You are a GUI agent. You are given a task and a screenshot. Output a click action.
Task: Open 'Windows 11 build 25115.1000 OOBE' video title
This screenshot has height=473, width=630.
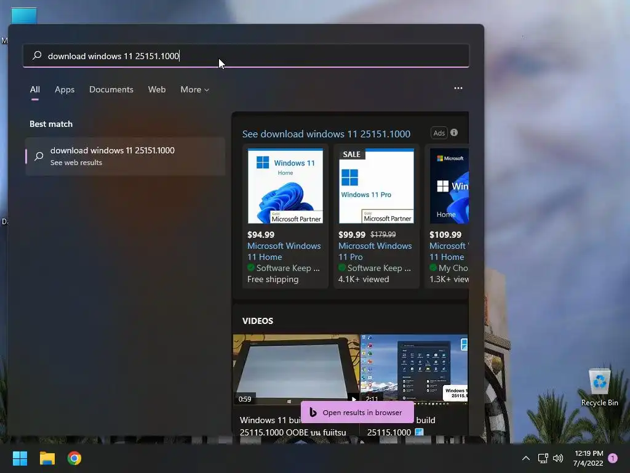click(x=293, y=426)
